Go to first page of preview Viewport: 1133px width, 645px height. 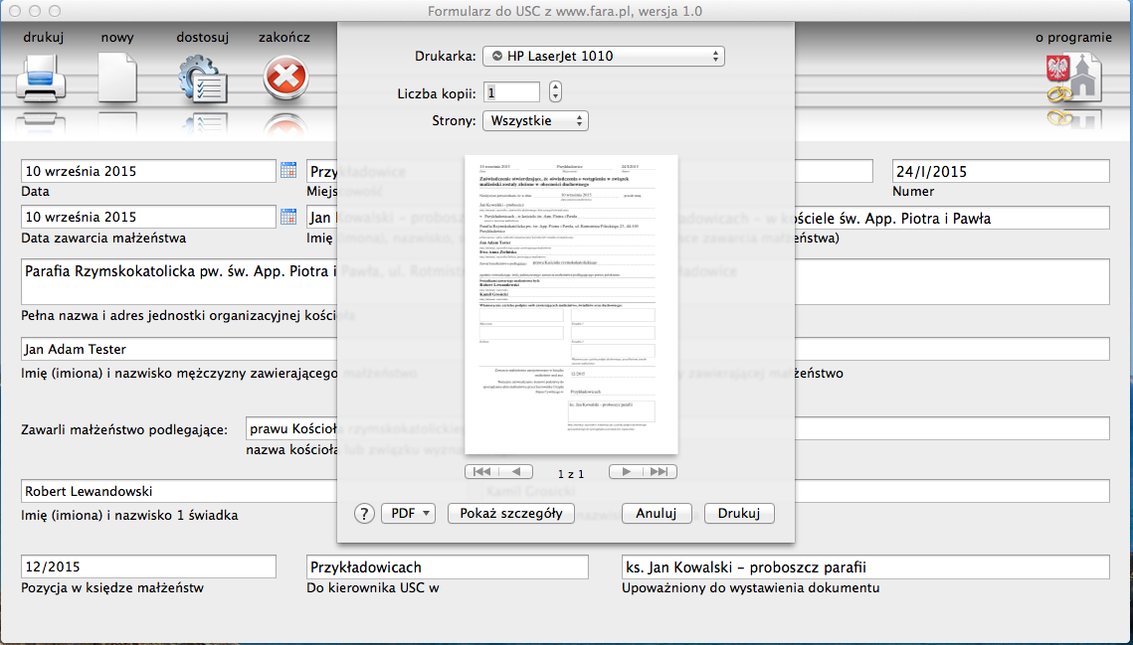coord(482,472)
